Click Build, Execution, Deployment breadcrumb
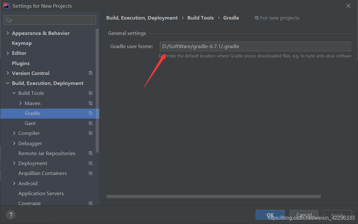 pos(142,18)
